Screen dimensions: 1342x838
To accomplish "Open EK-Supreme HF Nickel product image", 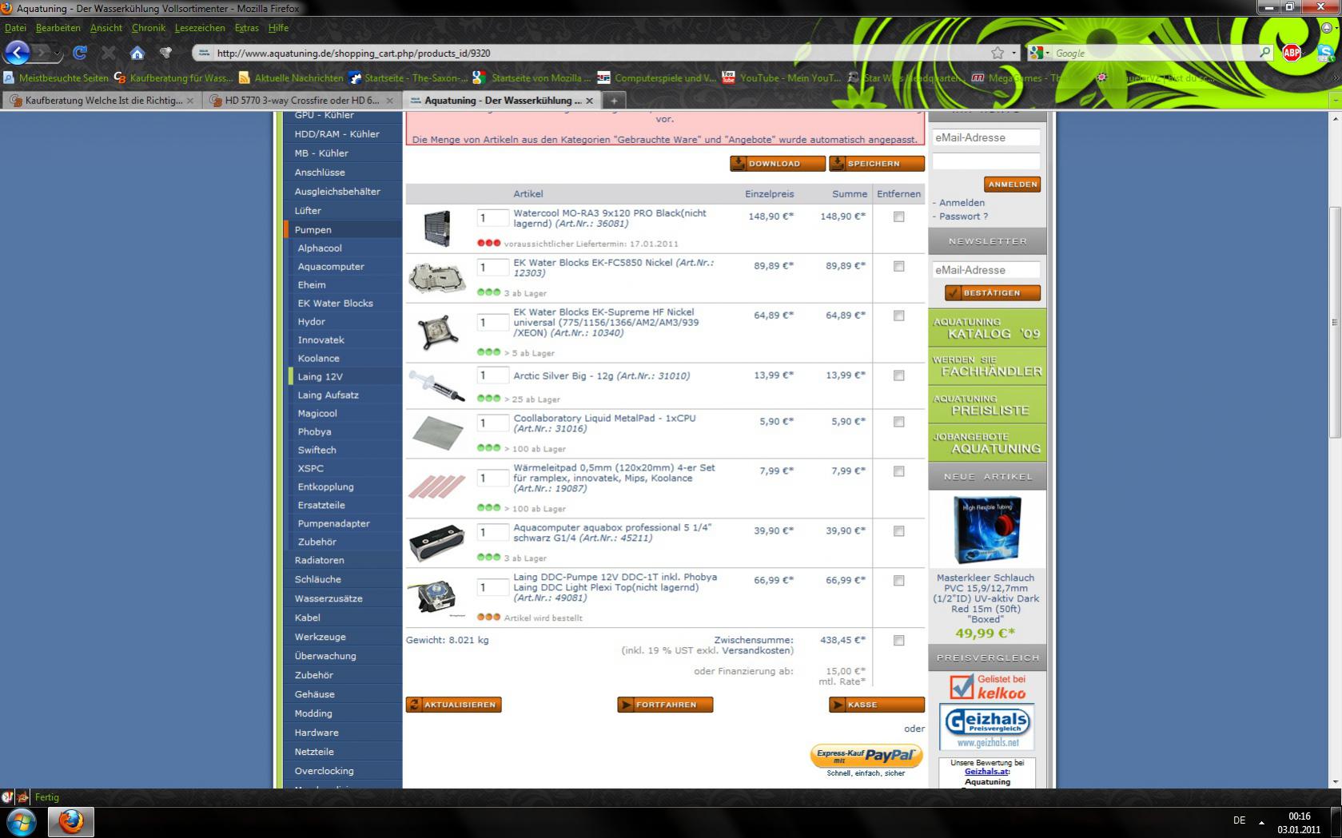I will (x=437, y=331).
